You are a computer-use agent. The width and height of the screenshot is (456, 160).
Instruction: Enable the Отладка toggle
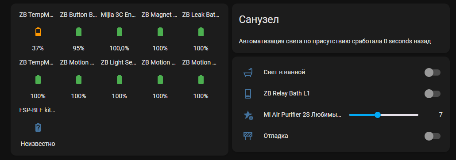coord(433,136)
